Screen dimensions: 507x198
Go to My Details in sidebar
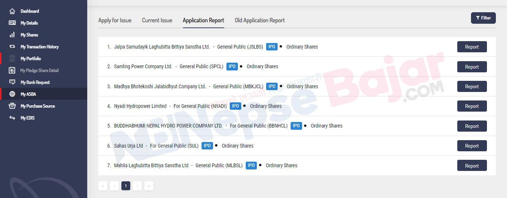pyautogui.click(x=43, y=23)
